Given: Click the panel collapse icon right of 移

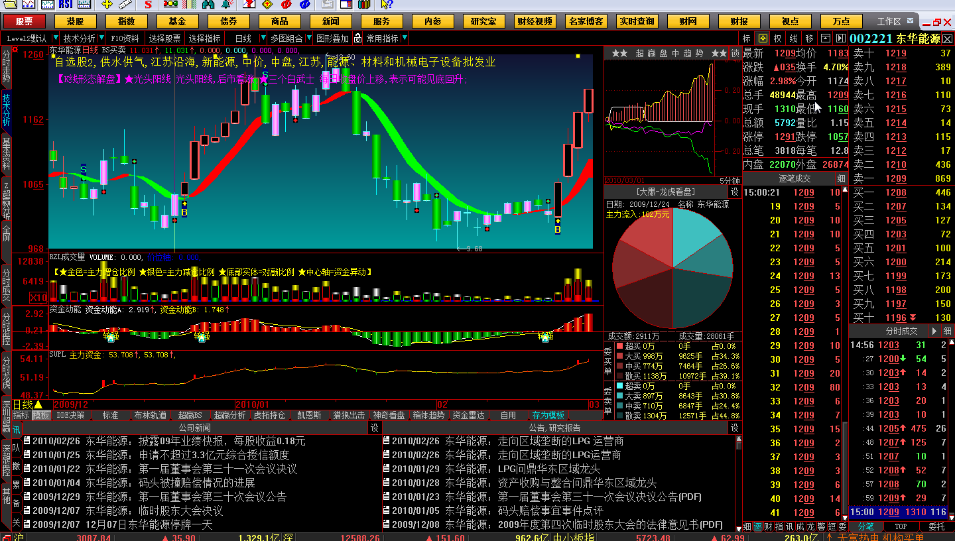Looking at the screenshot, I should [826, 38].
